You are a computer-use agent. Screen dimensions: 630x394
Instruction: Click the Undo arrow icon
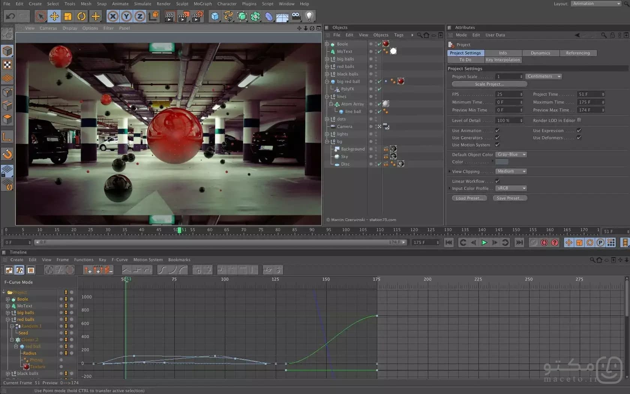click(x=10, y=16)
